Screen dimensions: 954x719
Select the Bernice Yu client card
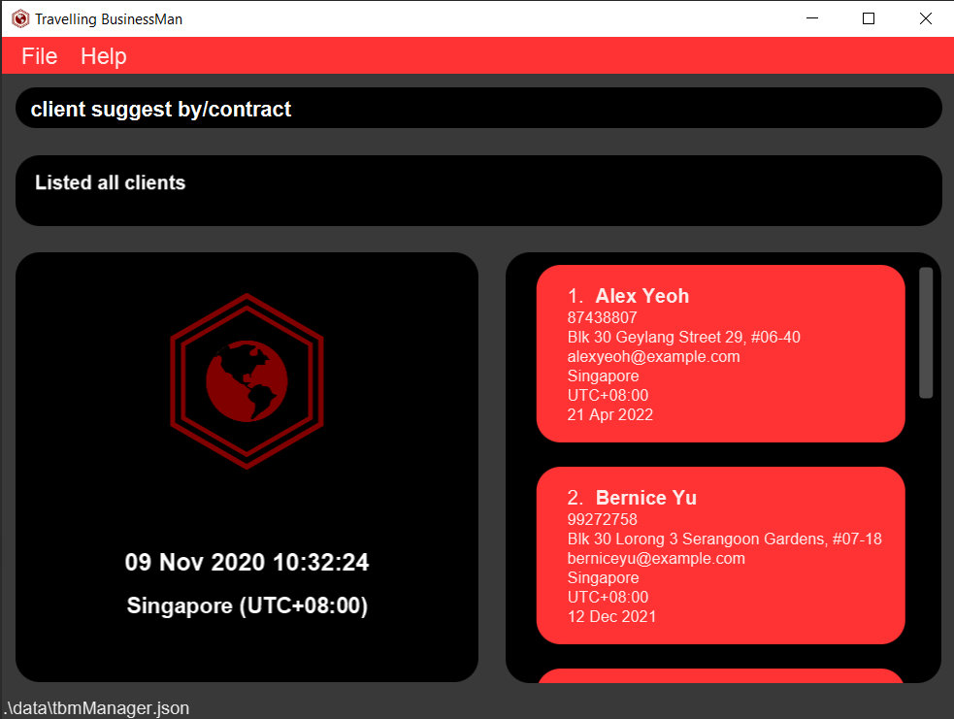pyautogui.click(x=720, y=555)
